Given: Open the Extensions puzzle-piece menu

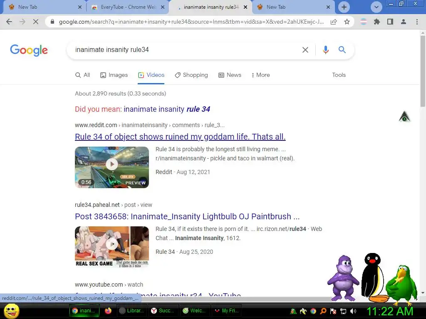Looking at the screenshot, I should (376, 22).
